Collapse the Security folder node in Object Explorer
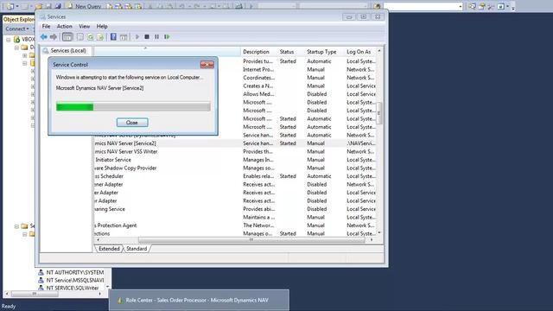 16,226
